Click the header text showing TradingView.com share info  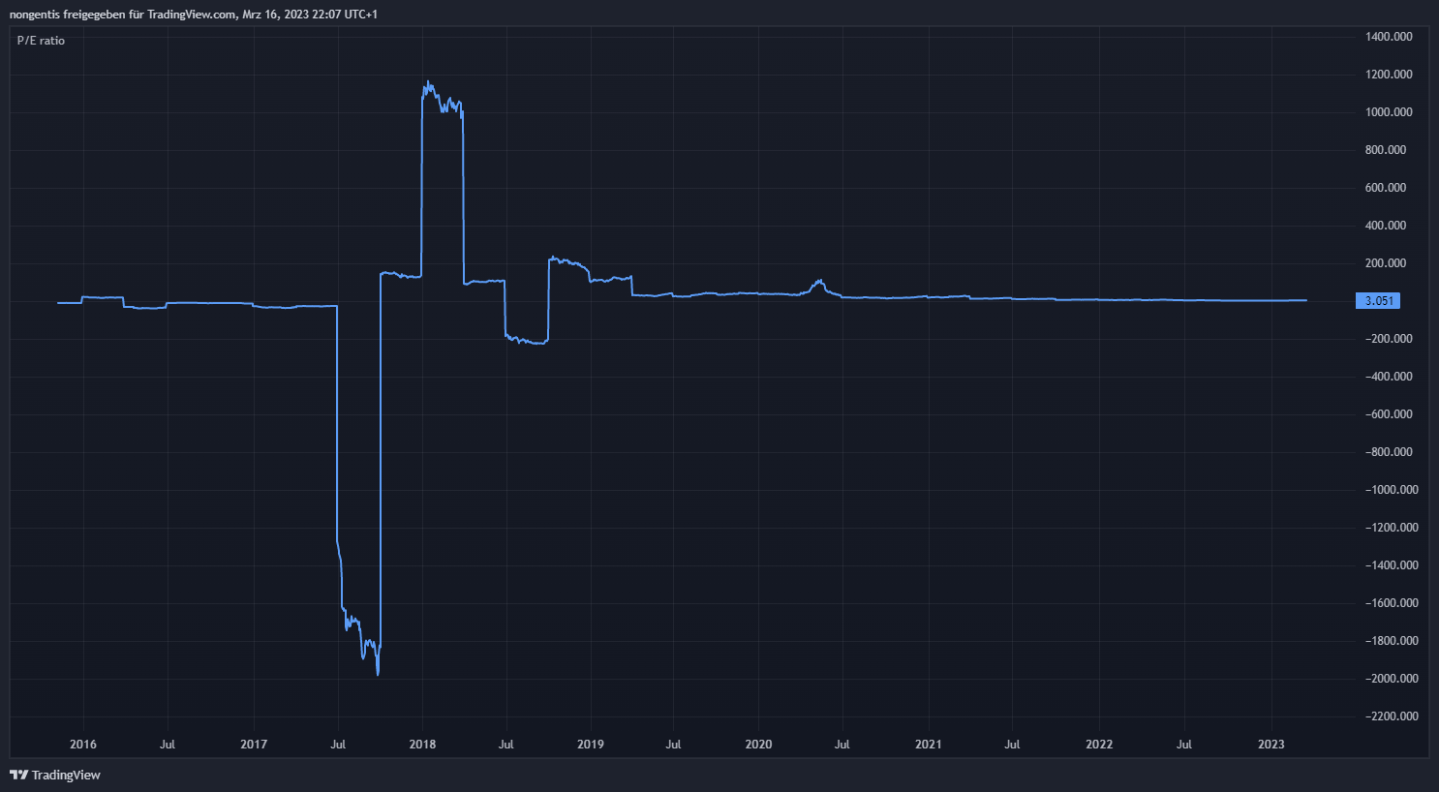point(194,15)
